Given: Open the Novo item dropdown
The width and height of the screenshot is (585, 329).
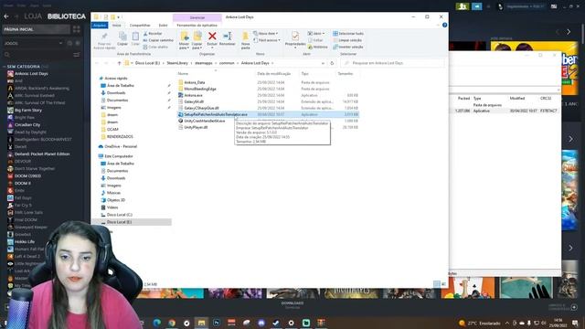Looking at the screenshot, I should pyautogui.click(x=266, y=34).
